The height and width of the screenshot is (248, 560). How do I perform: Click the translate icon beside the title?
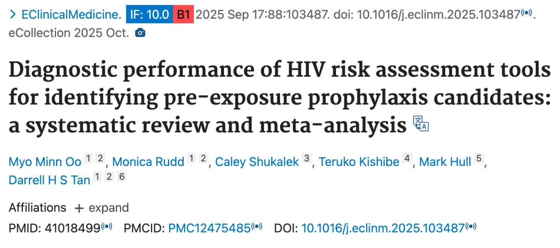coord(421,123)
